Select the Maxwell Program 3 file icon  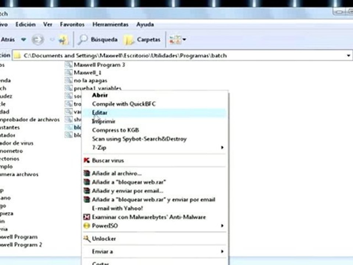(68, 65)
